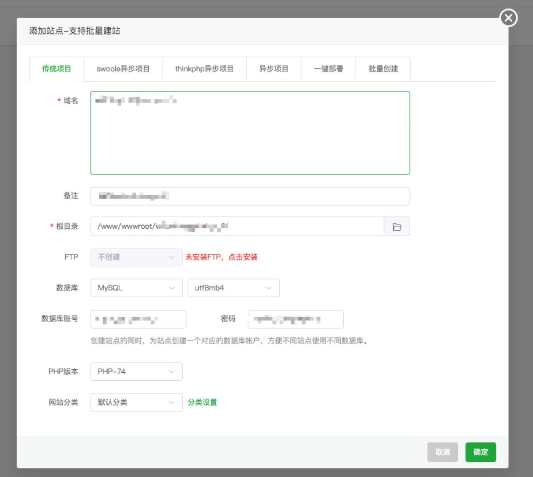Screen dimensions: 533x477
Task: Go to the 一键部署 tab
Action: point(328,69)
